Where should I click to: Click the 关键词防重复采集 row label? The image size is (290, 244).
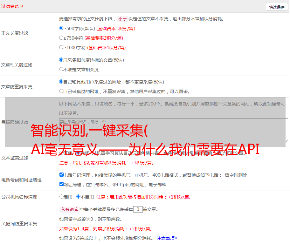[x=19, y=224]
